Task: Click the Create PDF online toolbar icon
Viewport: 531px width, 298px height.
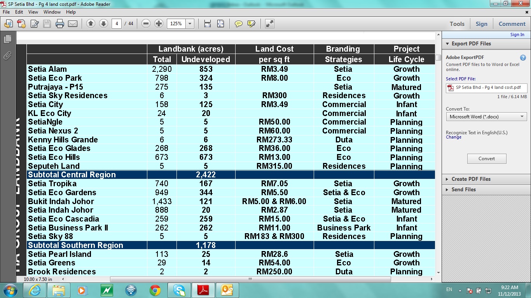Action: point(21,24)
